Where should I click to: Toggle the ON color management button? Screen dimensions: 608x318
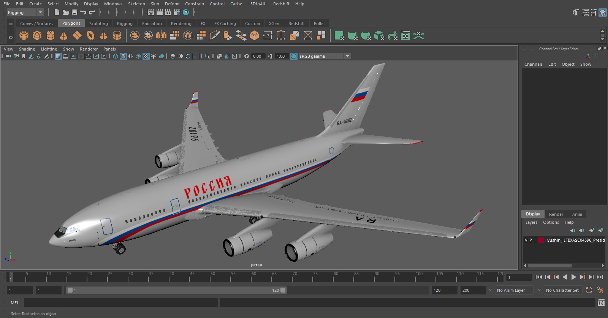[x=294, y=56]
